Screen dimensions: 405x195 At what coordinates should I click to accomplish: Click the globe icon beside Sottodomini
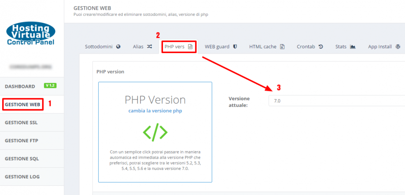(118, 47)
